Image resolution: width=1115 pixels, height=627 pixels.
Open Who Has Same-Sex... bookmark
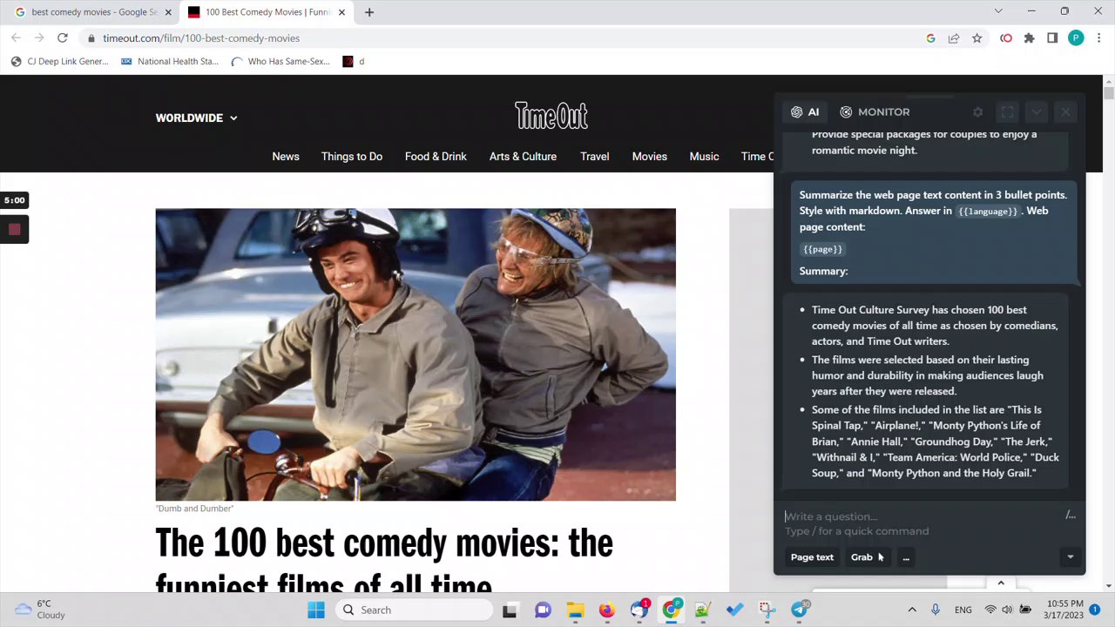click(x=280, y=62)
